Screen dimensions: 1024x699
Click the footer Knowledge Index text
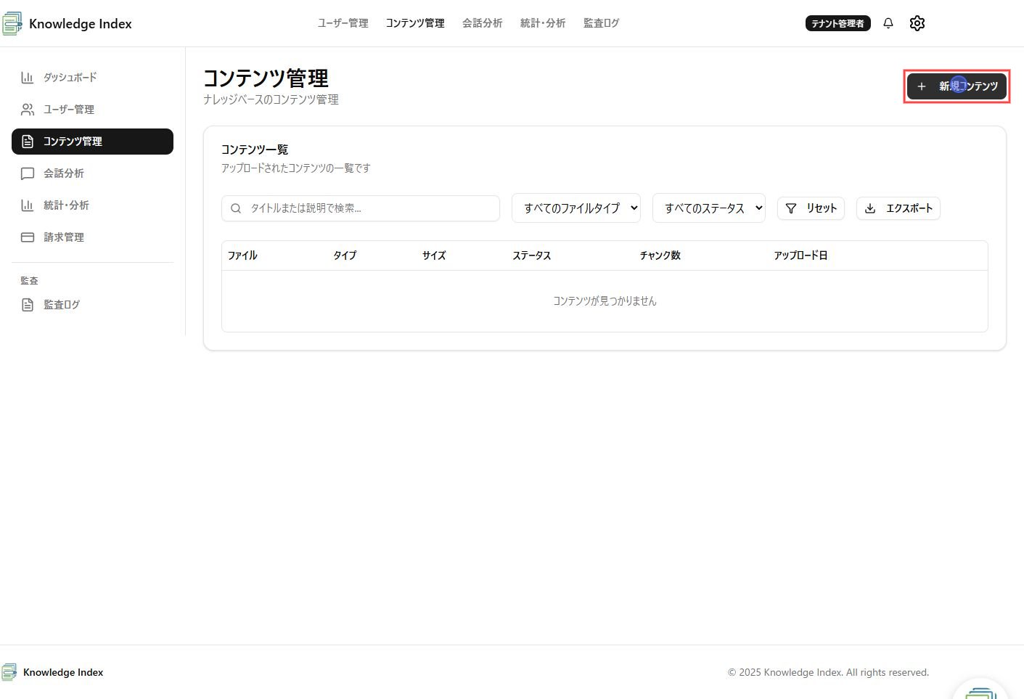pos(63,672)
